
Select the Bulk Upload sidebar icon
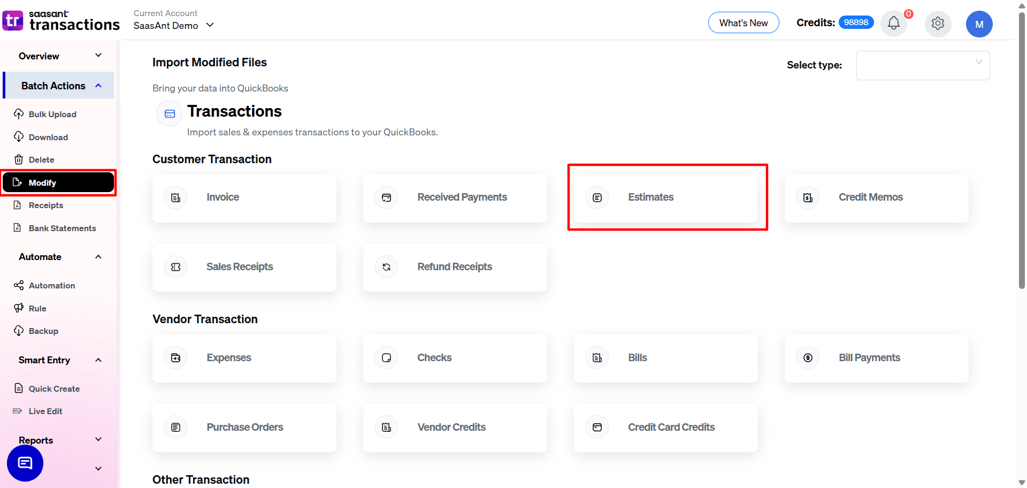[19, 114]
